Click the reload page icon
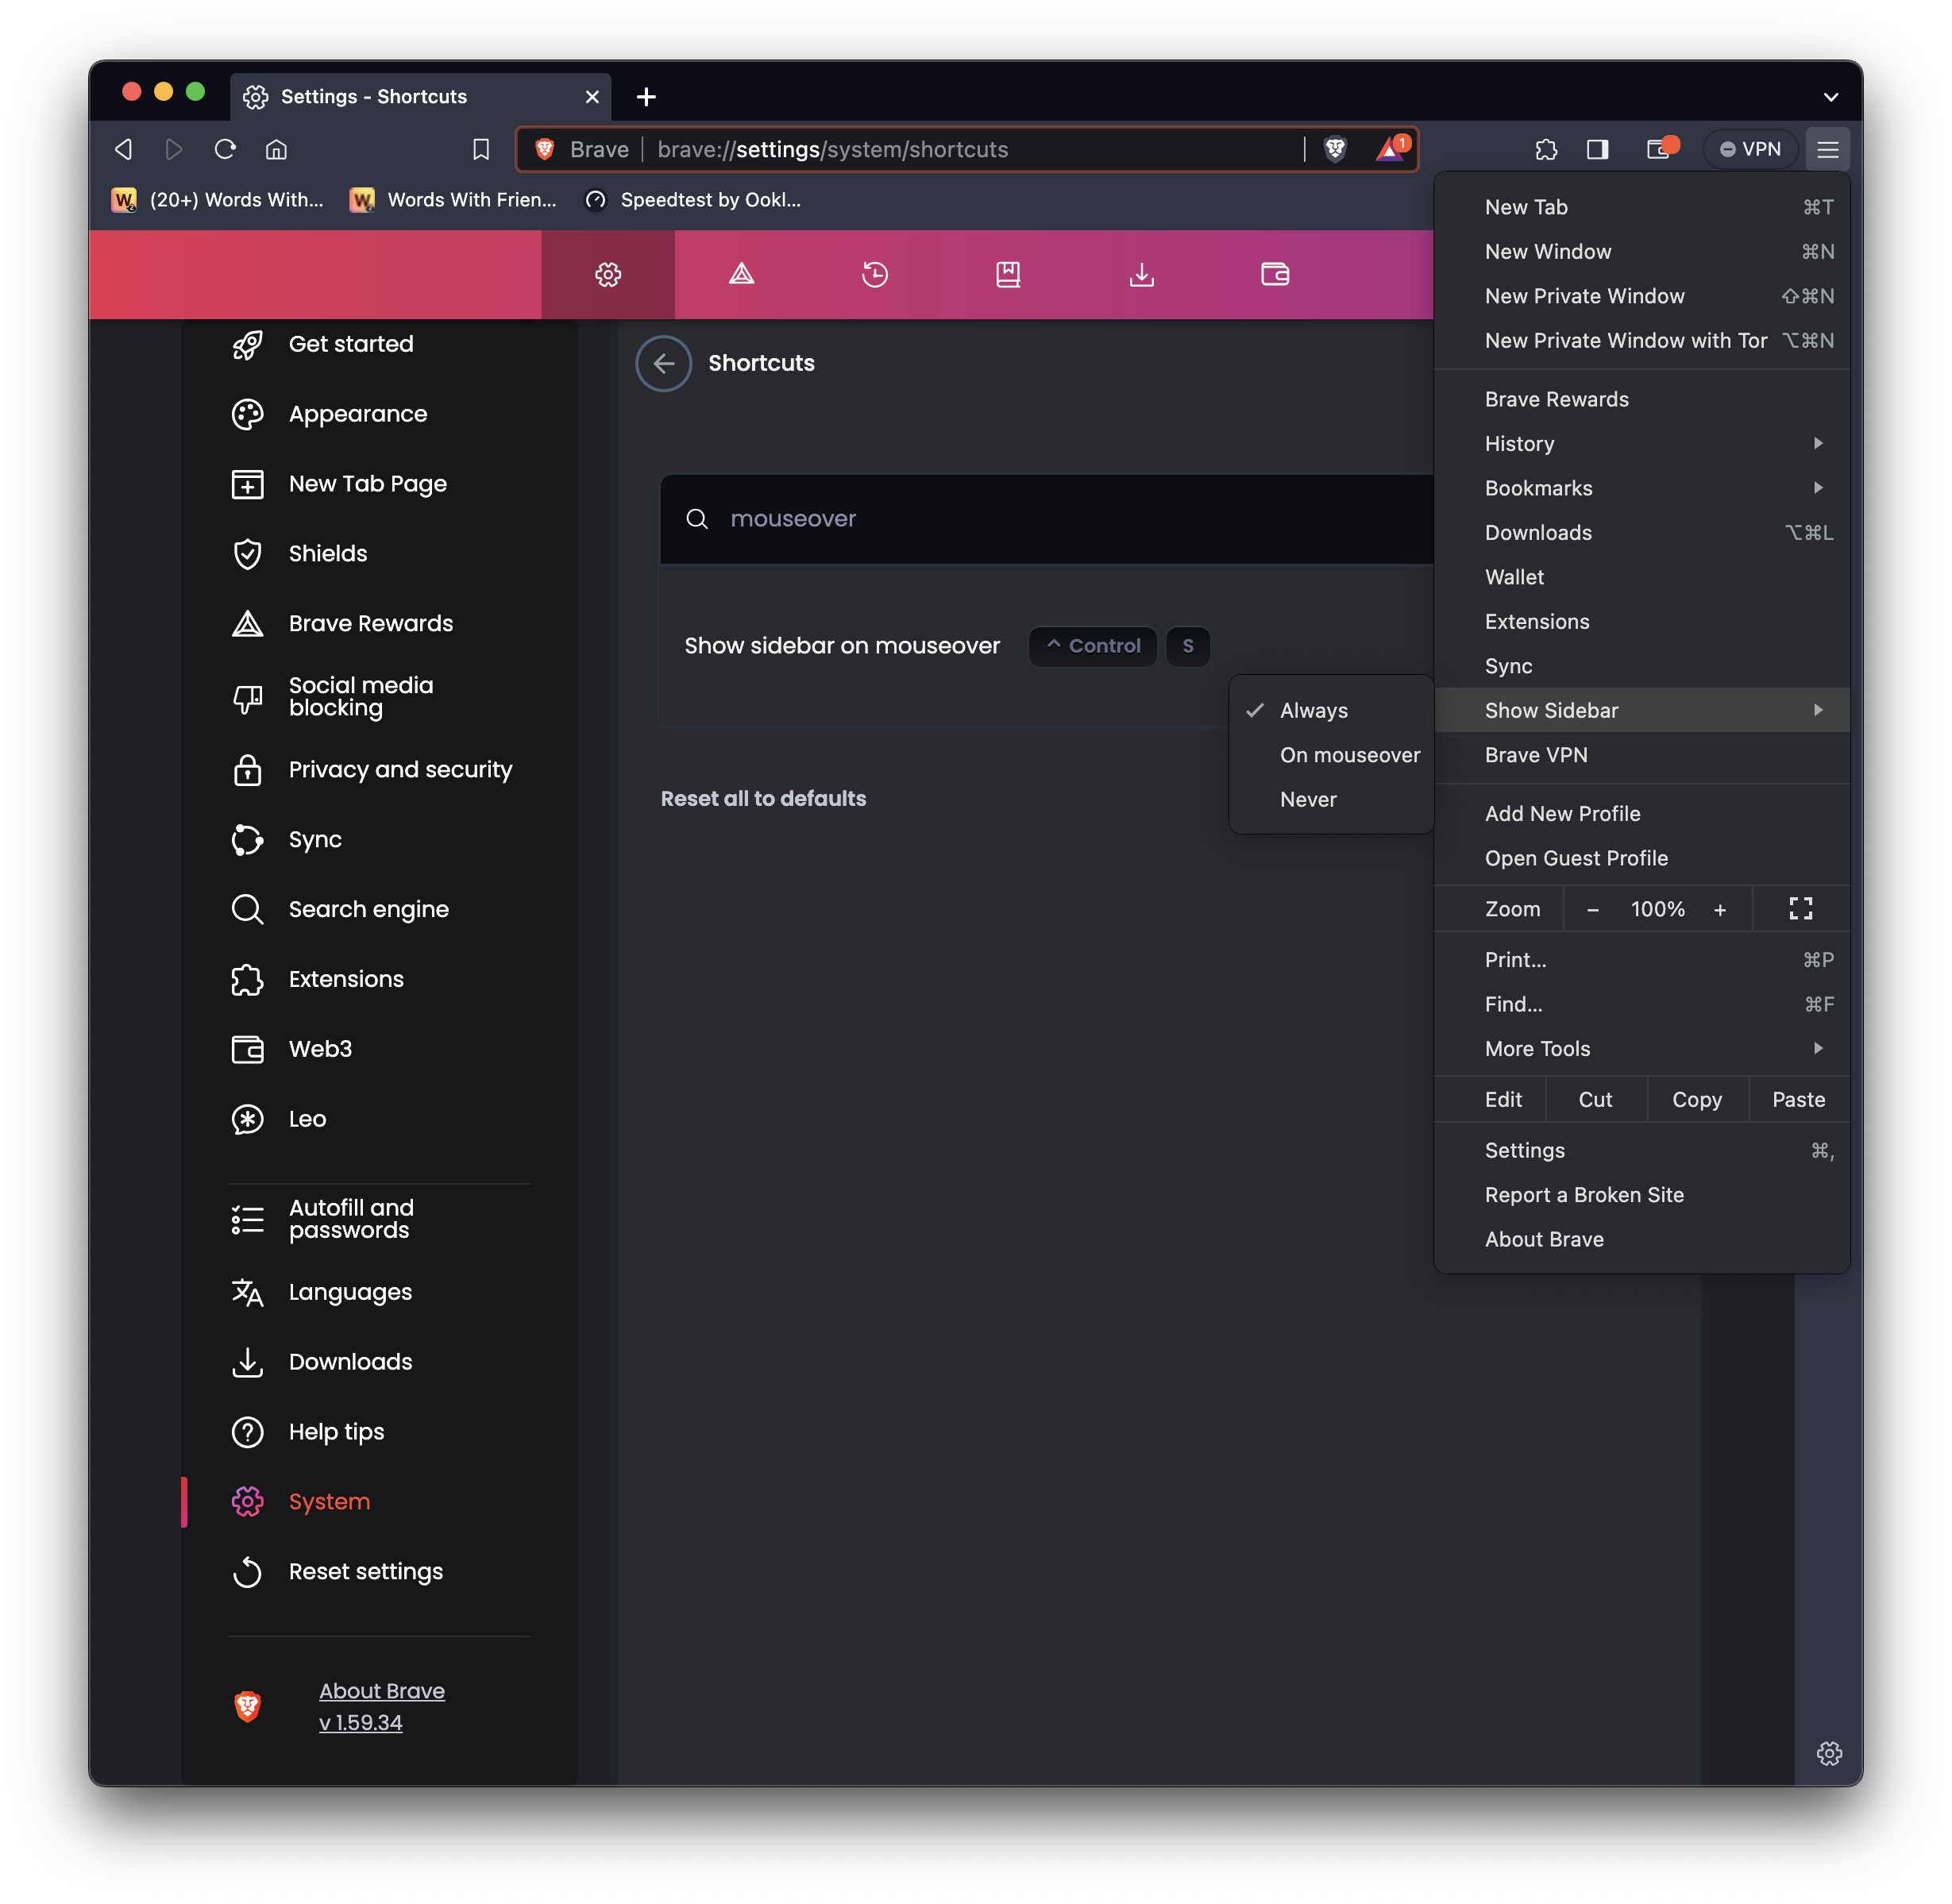Image resolution: width=1952 pixels, height=1904 pixels. point(225,149)
